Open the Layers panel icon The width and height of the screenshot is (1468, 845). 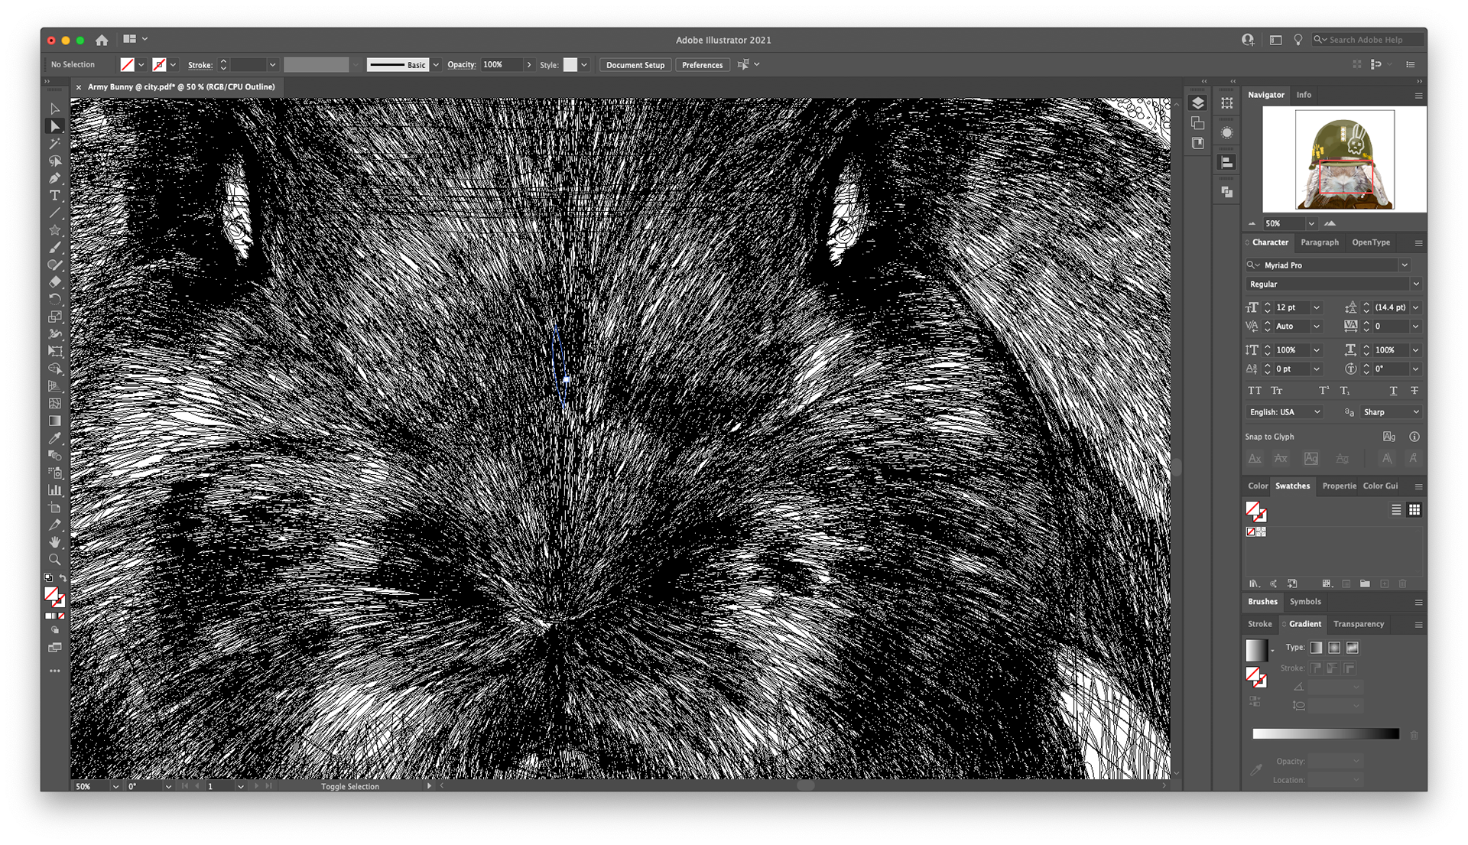click(1198, 103)
